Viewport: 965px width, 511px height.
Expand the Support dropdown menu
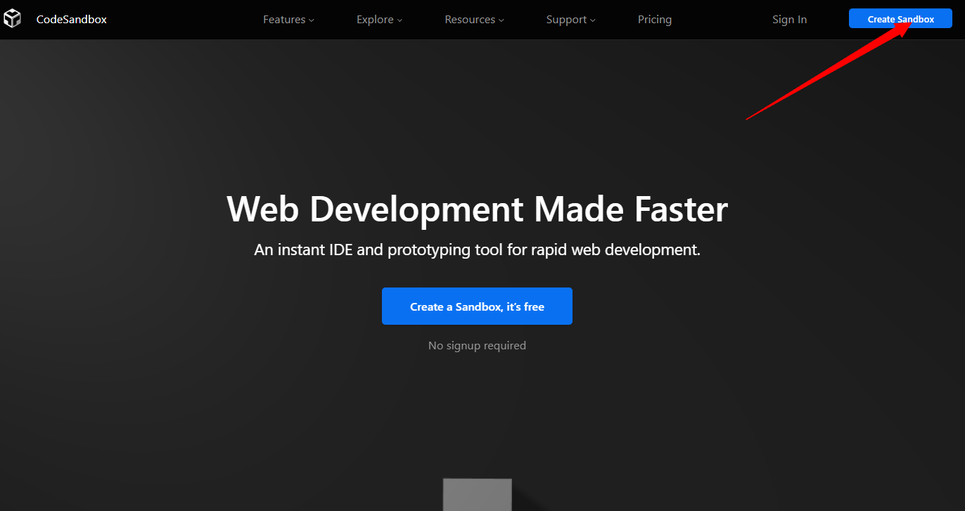pos(570,20)
